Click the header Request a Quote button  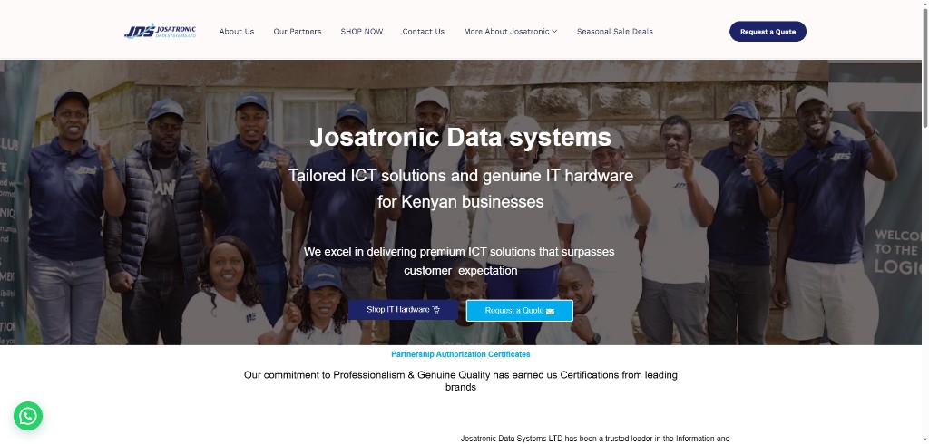point(768,32)
